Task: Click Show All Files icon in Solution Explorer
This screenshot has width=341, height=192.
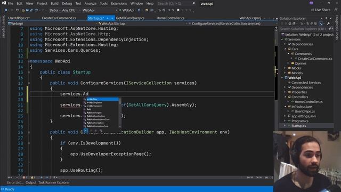Action: [x=315, y=23]
